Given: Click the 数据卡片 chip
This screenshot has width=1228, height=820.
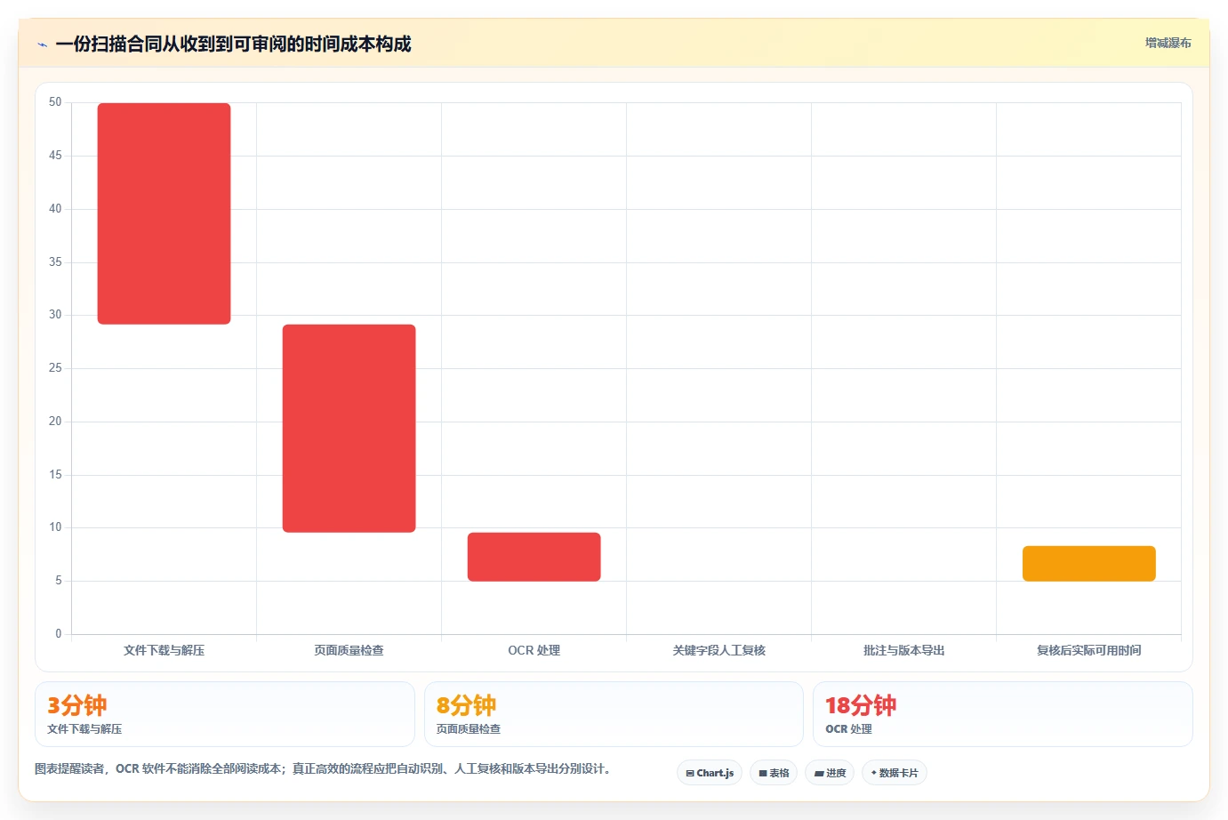Looking at the screenshot, I should click(895, 773).
